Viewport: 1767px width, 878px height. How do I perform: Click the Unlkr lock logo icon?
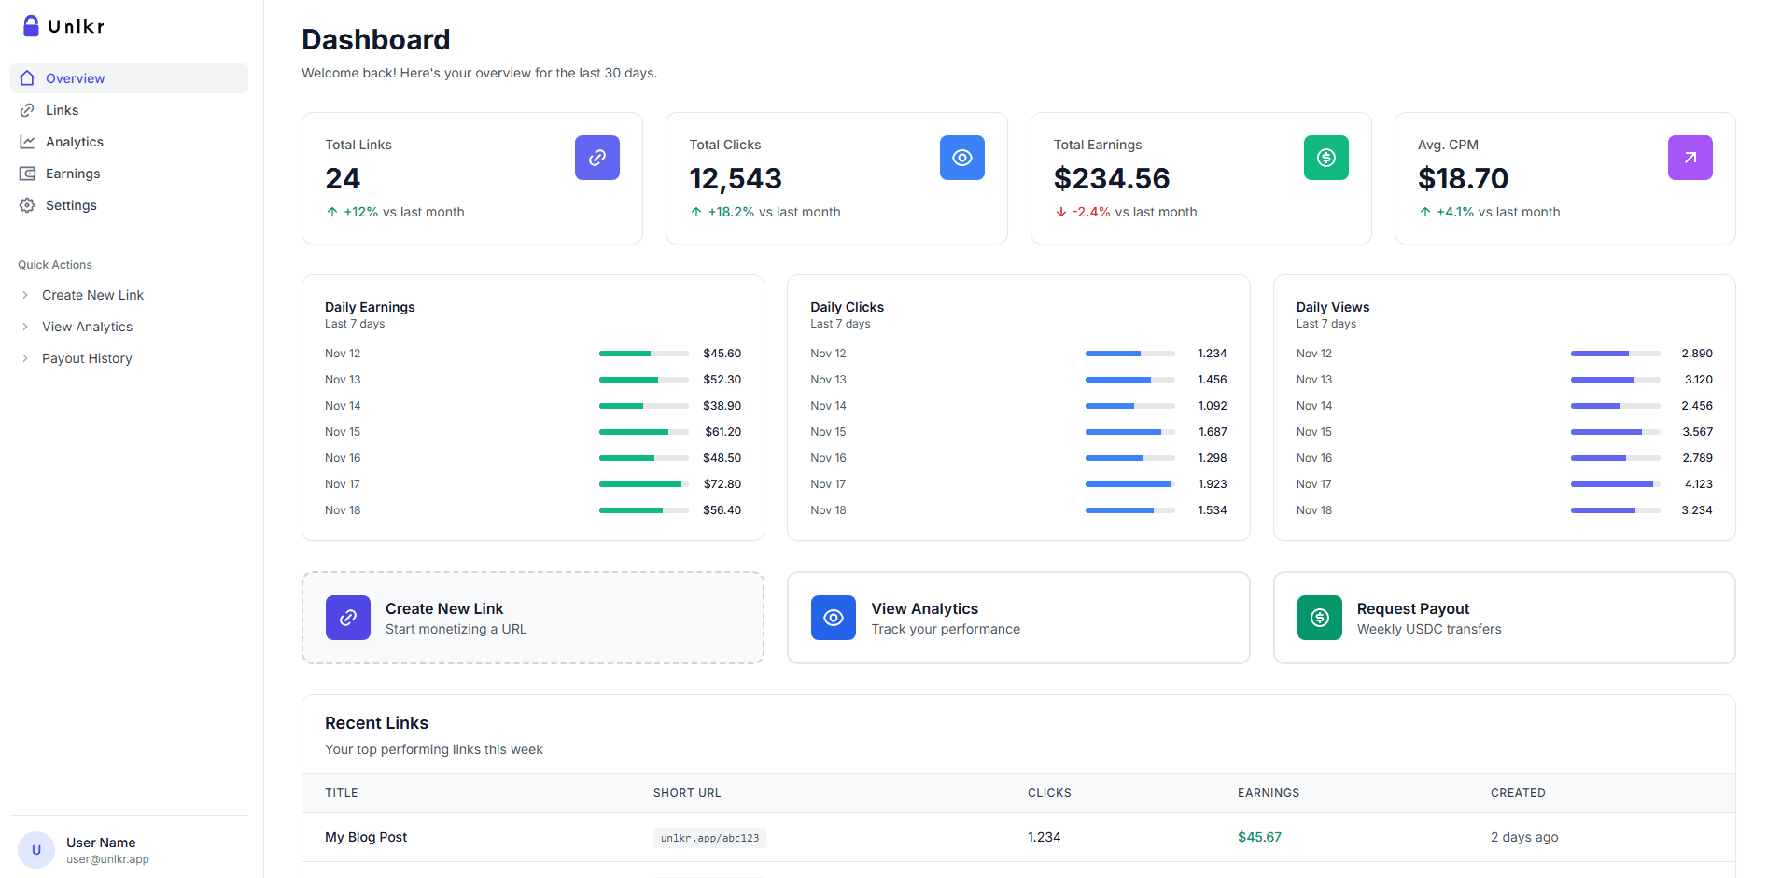click(x=30, y=25)
